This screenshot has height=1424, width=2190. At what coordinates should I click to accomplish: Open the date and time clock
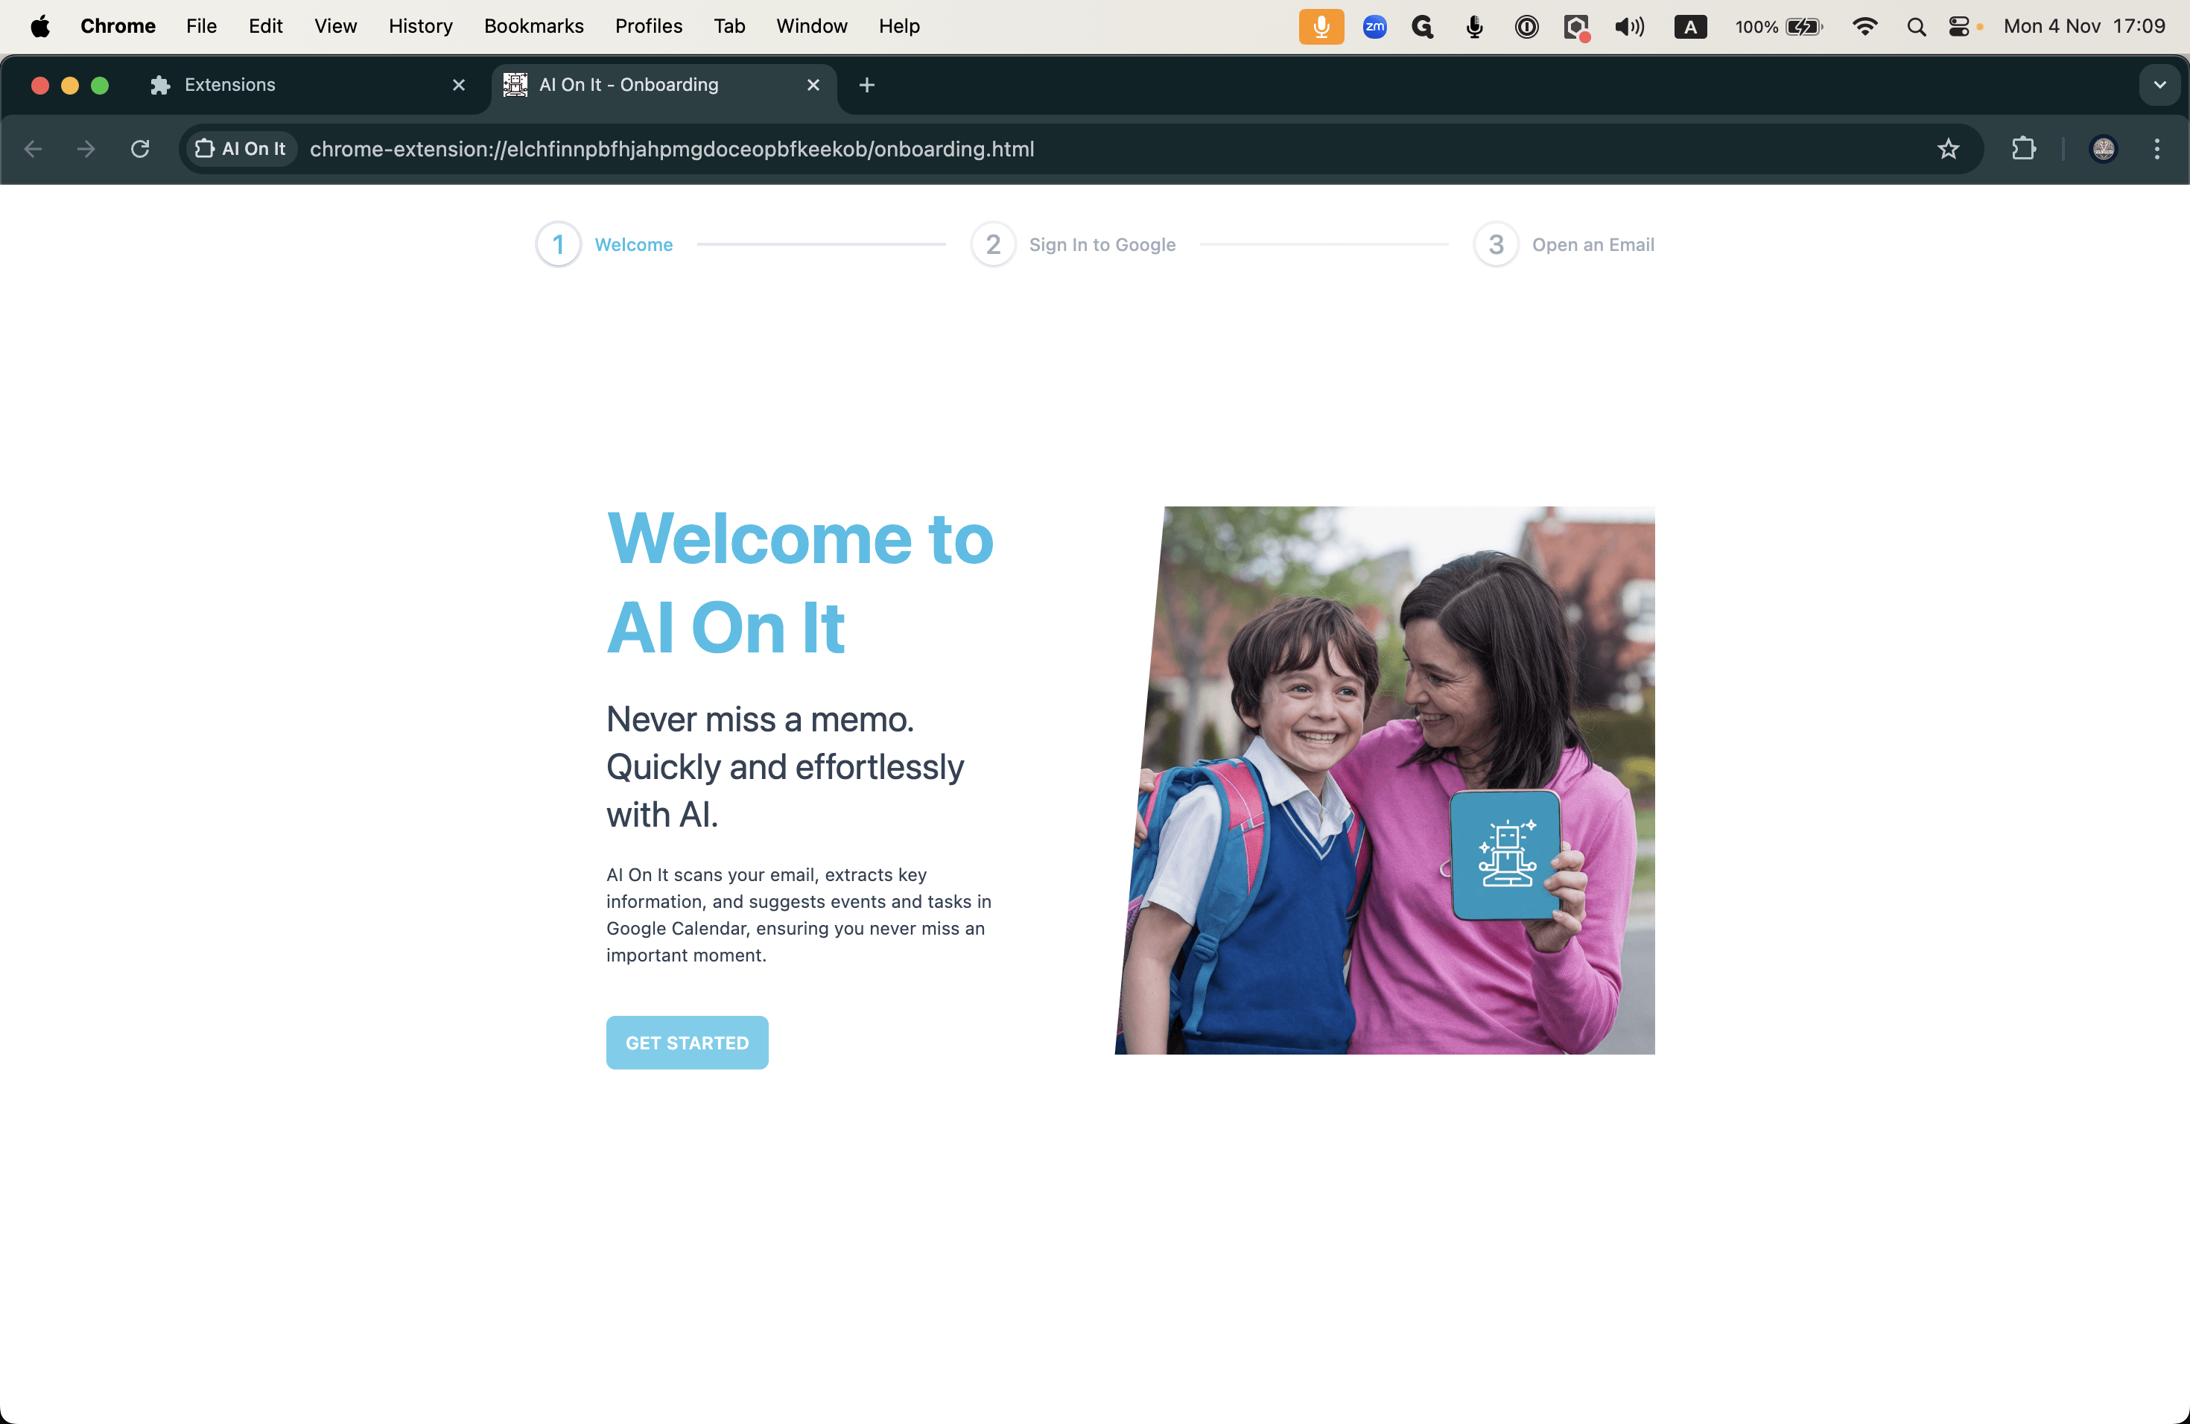click(2084, 27)
